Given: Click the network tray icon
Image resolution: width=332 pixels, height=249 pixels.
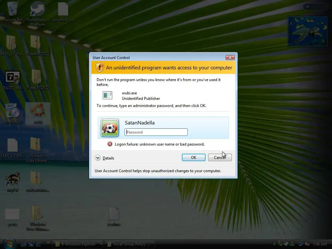Looking at the screenshot, I should tap(301, 244).
